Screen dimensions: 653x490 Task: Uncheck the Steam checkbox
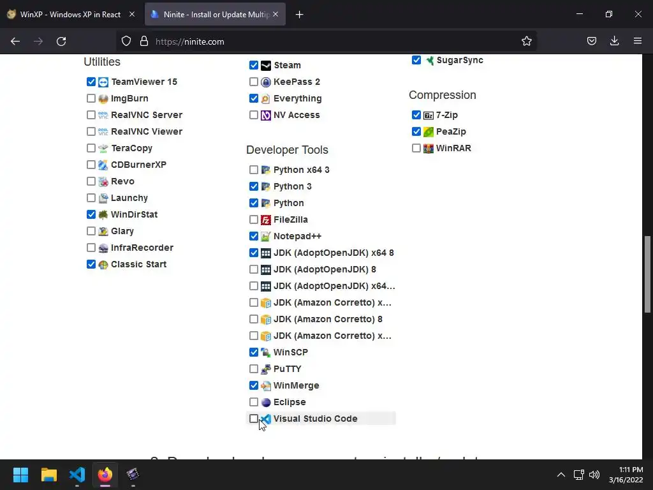point(254,65)
